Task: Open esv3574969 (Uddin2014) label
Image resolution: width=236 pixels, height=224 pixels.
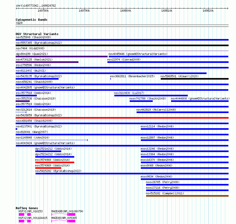Action: click(x=53, y=165)
